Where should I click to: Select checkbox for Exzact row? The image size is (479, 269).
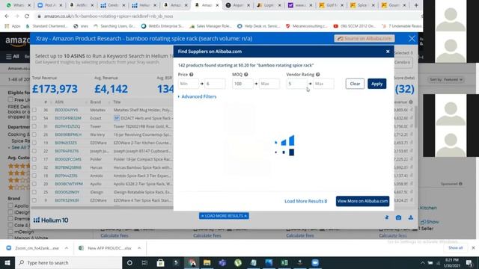(x=34, y=118)
